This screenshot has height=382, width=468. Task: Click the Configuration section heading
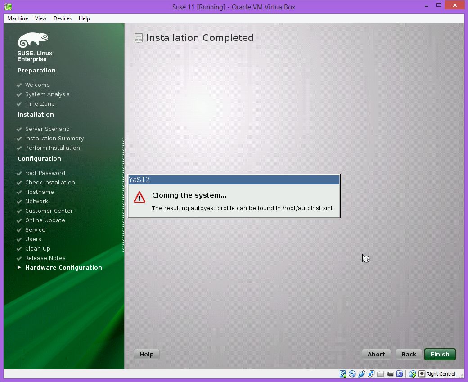(x=39, y=158)
